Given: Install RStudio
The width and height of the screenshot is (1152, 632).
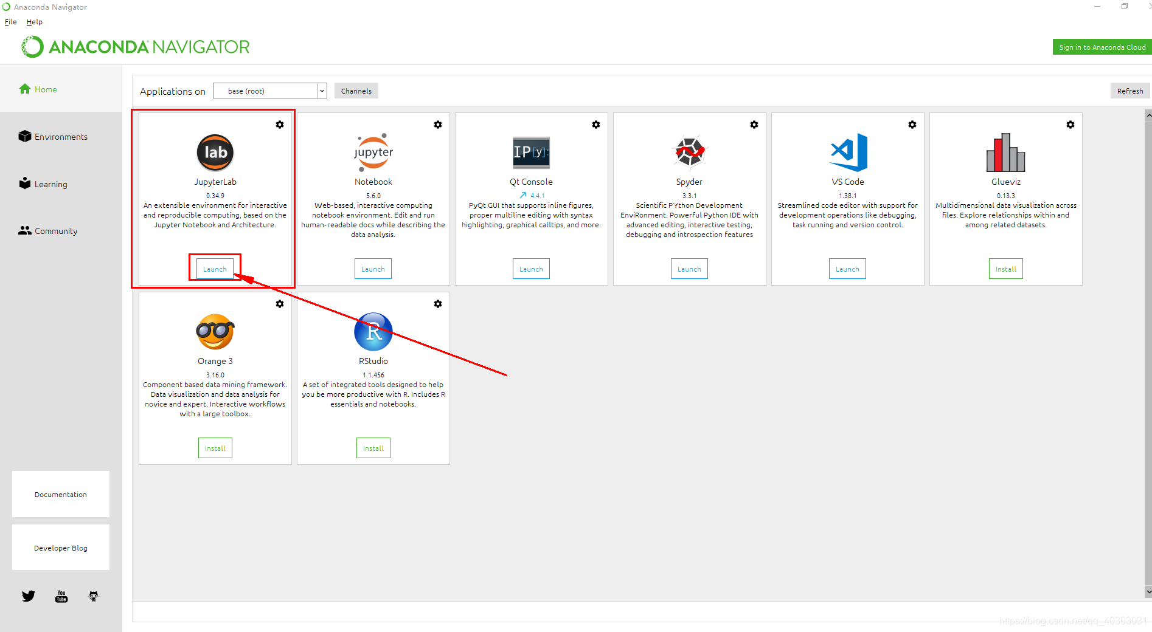Looking at the screenshot, I should click(373, 448).
